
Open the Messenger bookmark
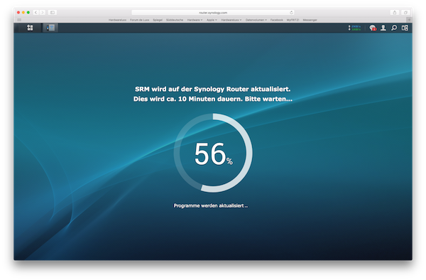click(x=310, y=20)
